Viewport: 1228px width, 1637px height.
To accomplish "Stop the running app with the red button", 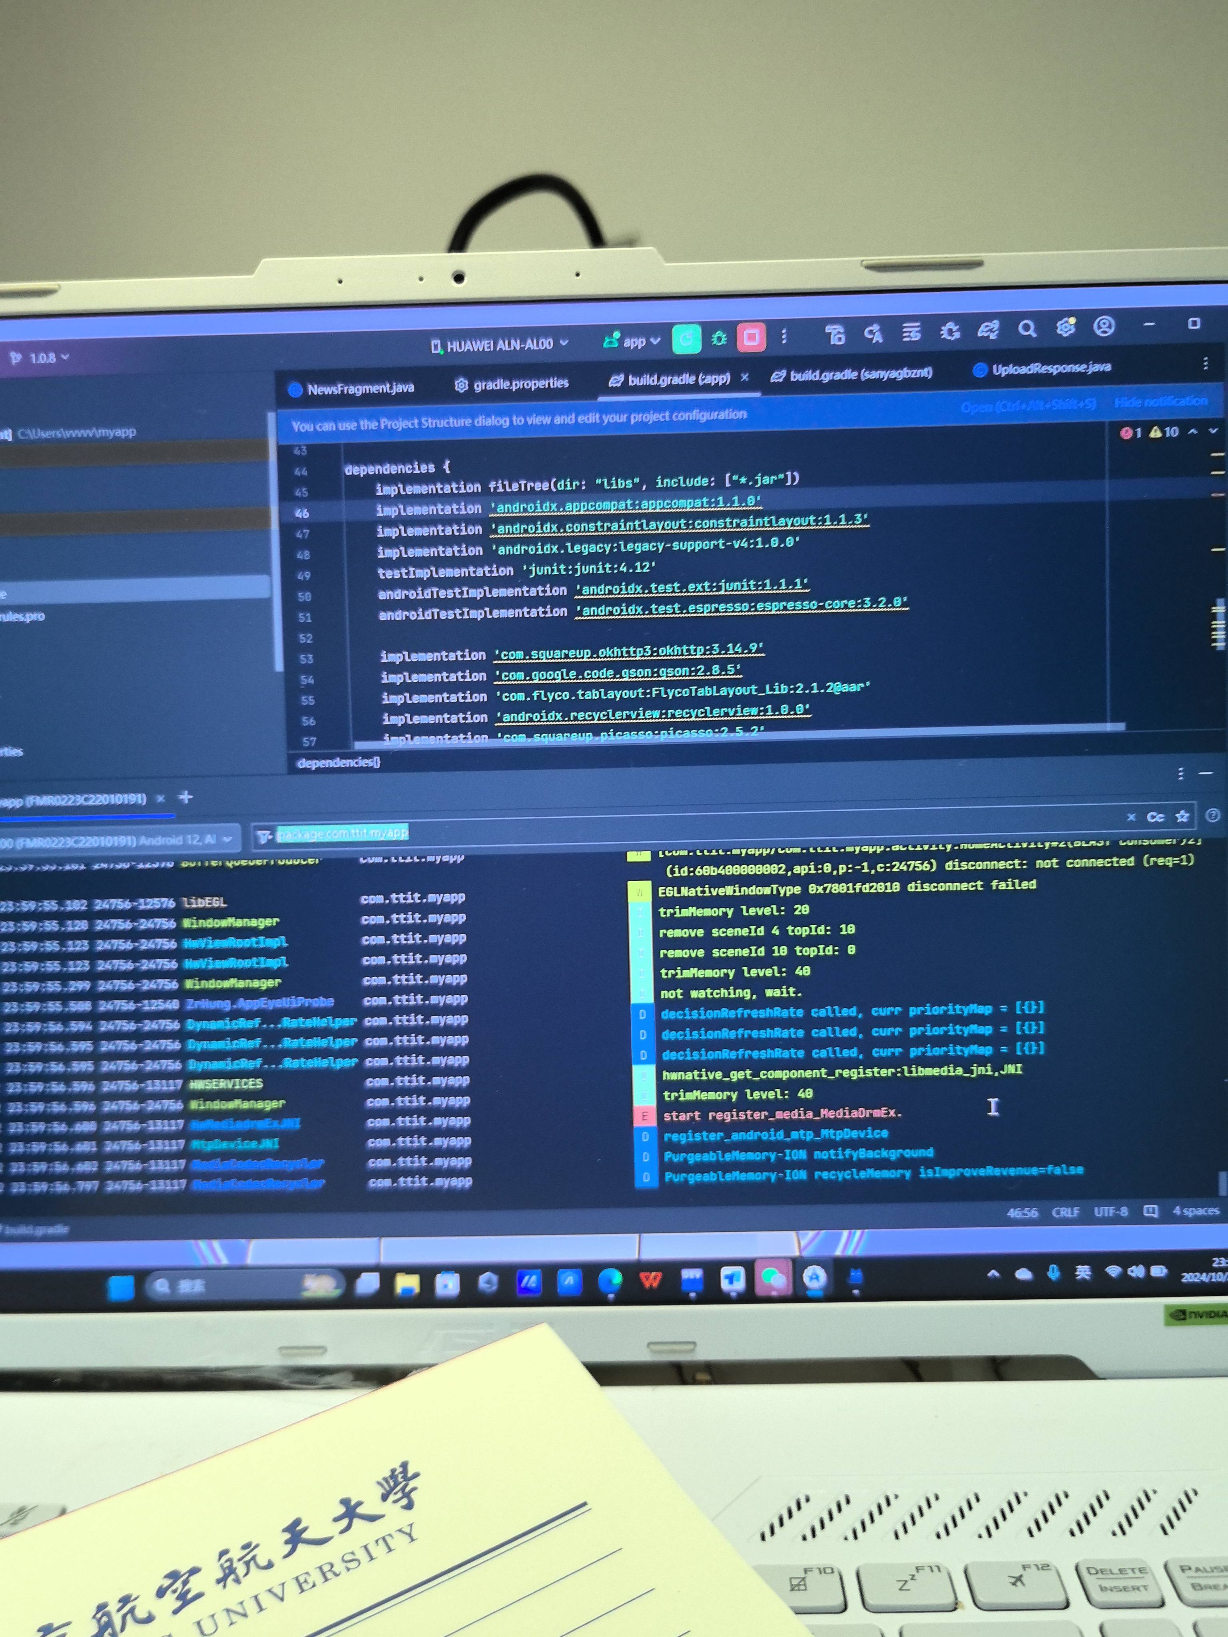I will click(x=751, y=337).
